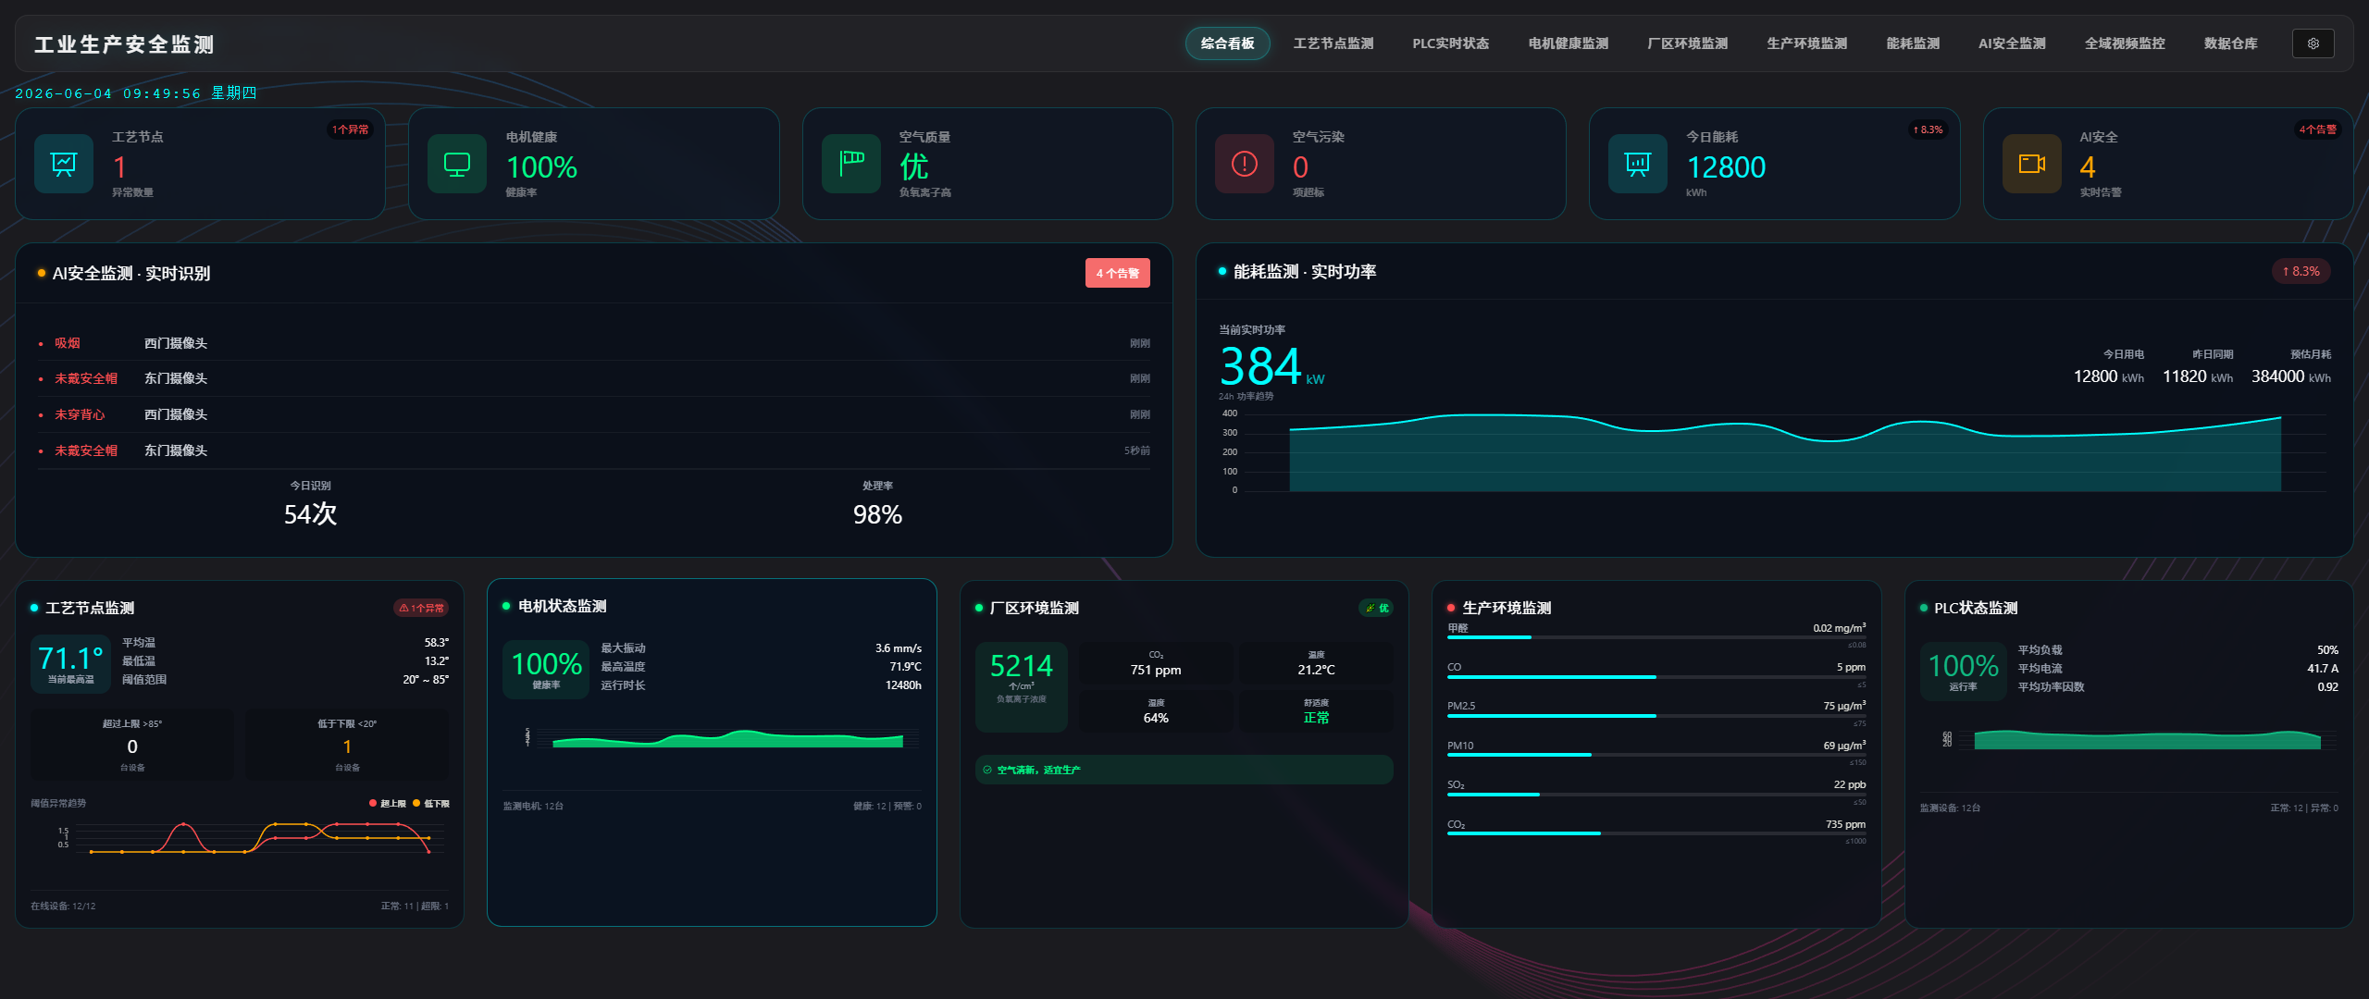Screen dimensions: 2369x999
Task: Toggle the 超上限 legend item
Action: (x=388, y=803)
